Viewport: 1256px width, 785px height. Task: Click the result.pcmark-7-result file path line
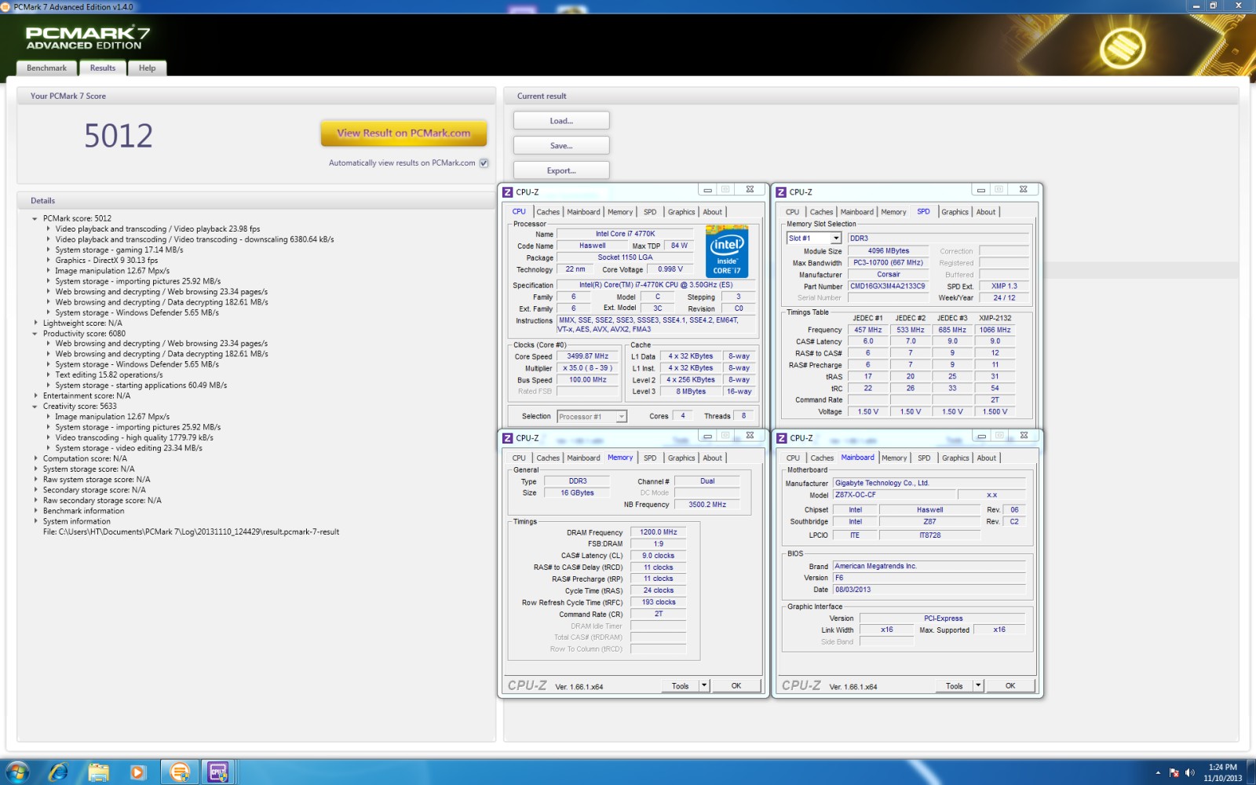[191, 532]
